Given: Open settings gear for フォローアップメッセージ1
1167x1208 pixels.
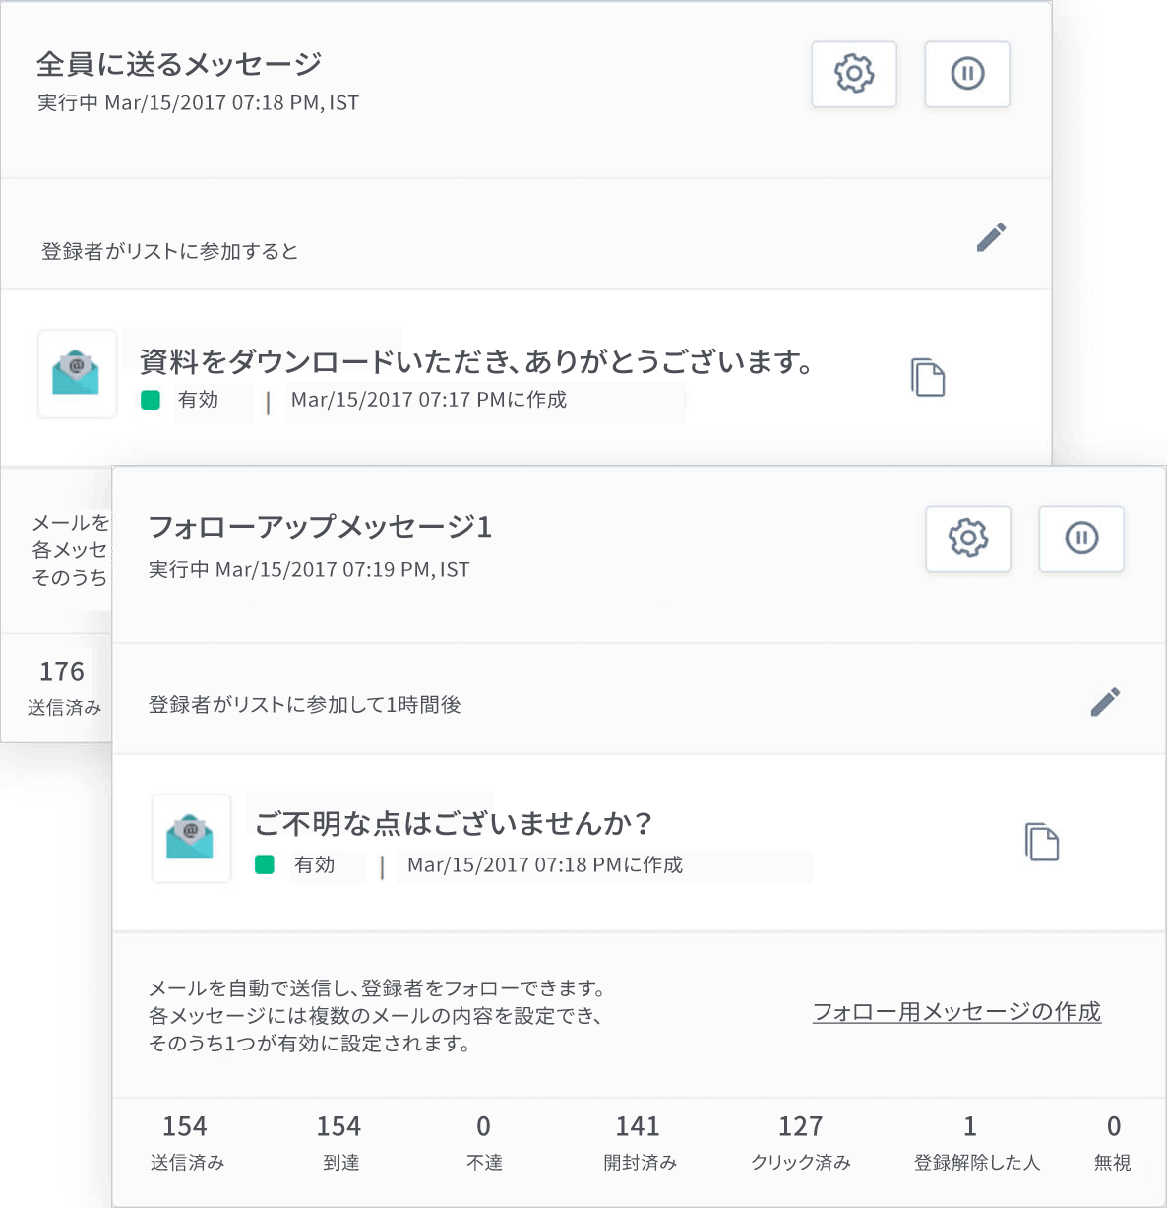Looking at the screenshot, I should (968, 539).
